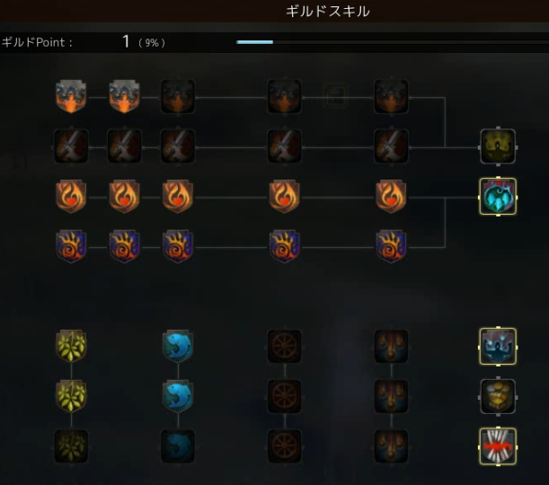Viewport: 549px width, 485px height.
Task: Choose the bottom dimmed leaf skill icon
Action: point(71,446)
